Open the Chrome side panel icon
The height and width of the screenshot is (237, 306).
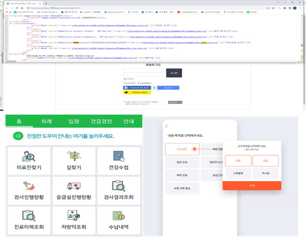click(x=290, y=8)
